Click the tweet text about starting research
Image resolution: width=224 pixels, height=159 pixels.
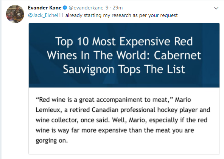(x=121, y=15)
